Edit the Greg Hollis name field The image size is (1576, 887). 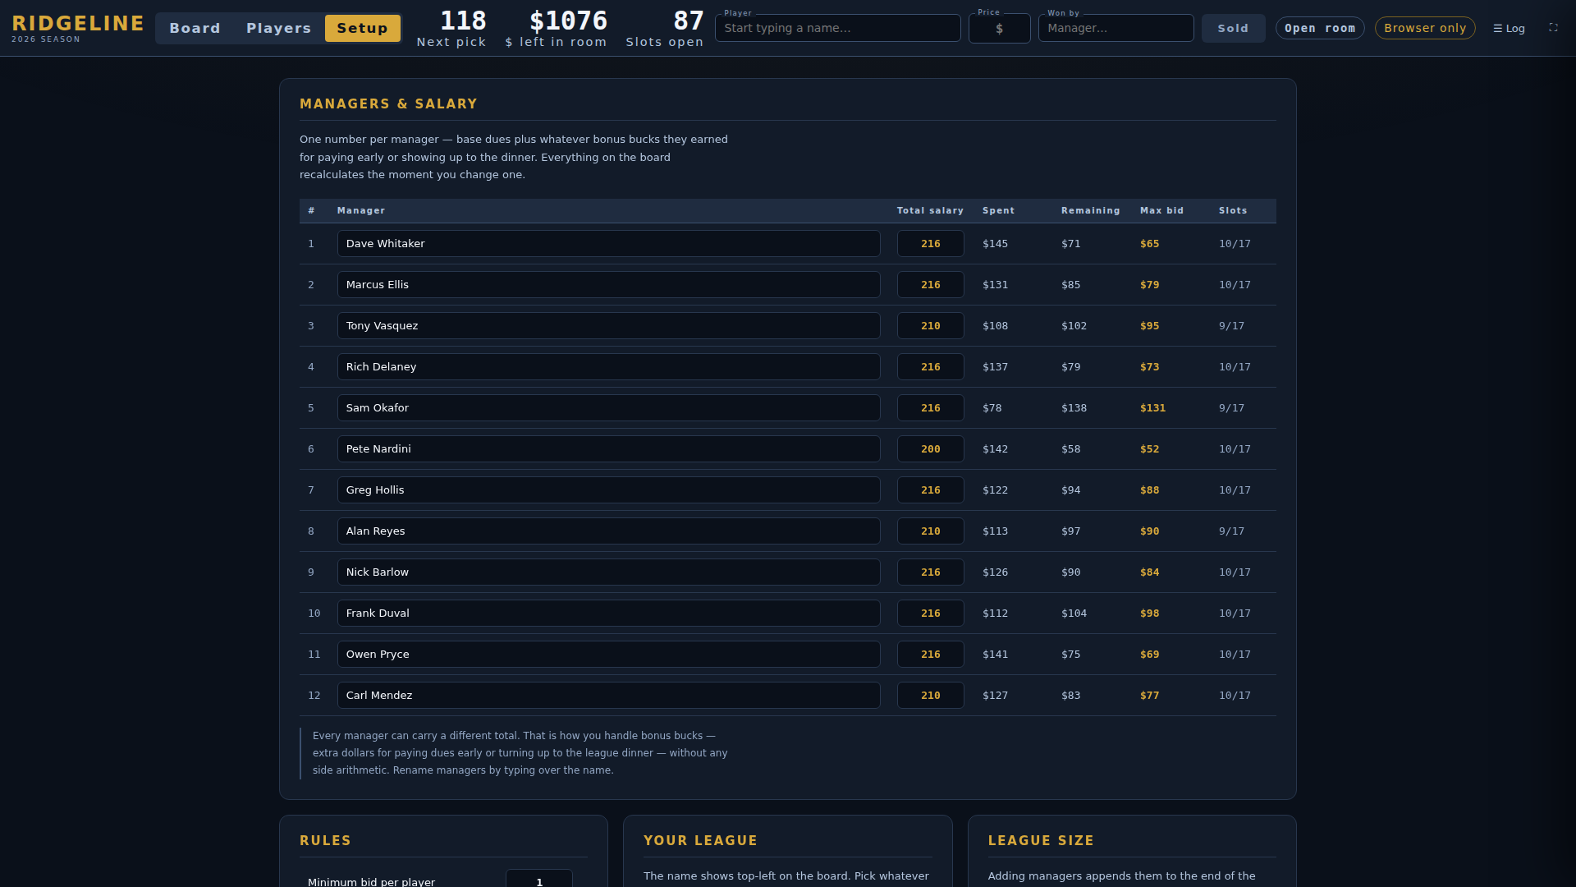point(608,490)
